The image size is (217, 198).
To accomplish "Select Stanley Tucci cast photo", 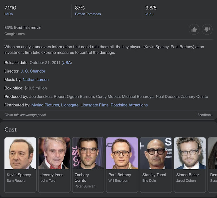I will [156, 153].
